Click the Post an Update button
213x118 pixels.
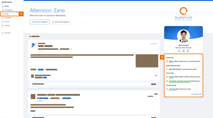point(39,22)
